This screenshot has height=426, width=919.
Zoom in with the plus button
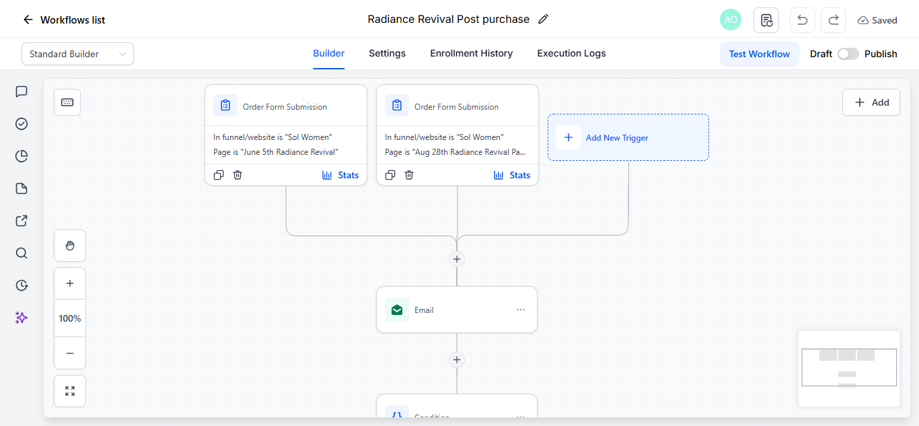pos(70,283)
